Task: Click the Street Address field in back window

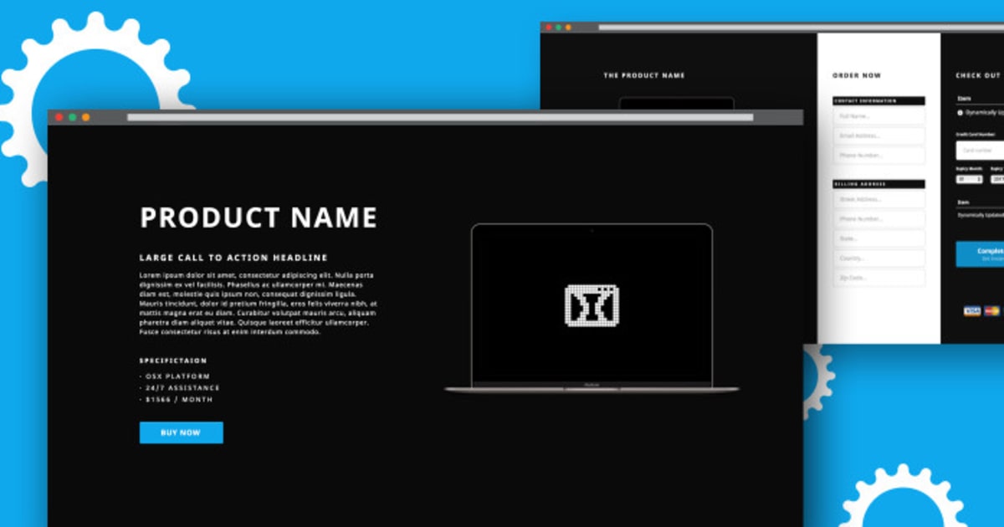Action: (x=878, y=199)
